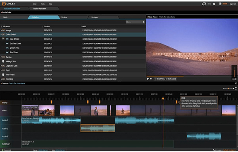The image size is (238, 152).
Task: Expand the Jumpa title row
Action: [1, 30]
